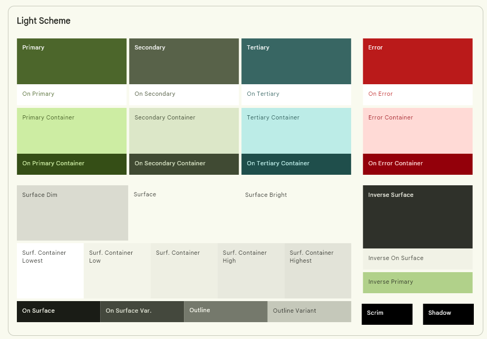This screenshot has width=487, height=339.
Task: Select the On Tertiary Container strip
Action: point(296,164)
